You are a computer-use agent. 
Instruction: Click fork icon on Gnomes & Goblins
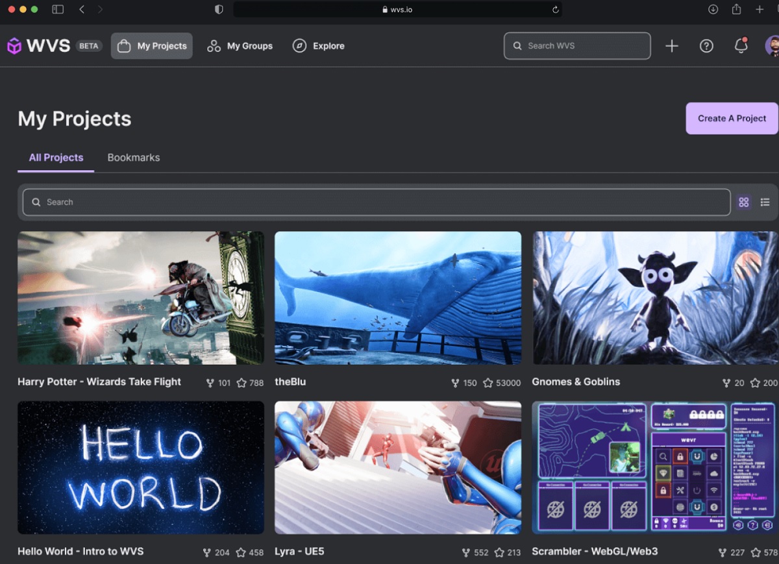pyautogui.click(x=726, y=383)
